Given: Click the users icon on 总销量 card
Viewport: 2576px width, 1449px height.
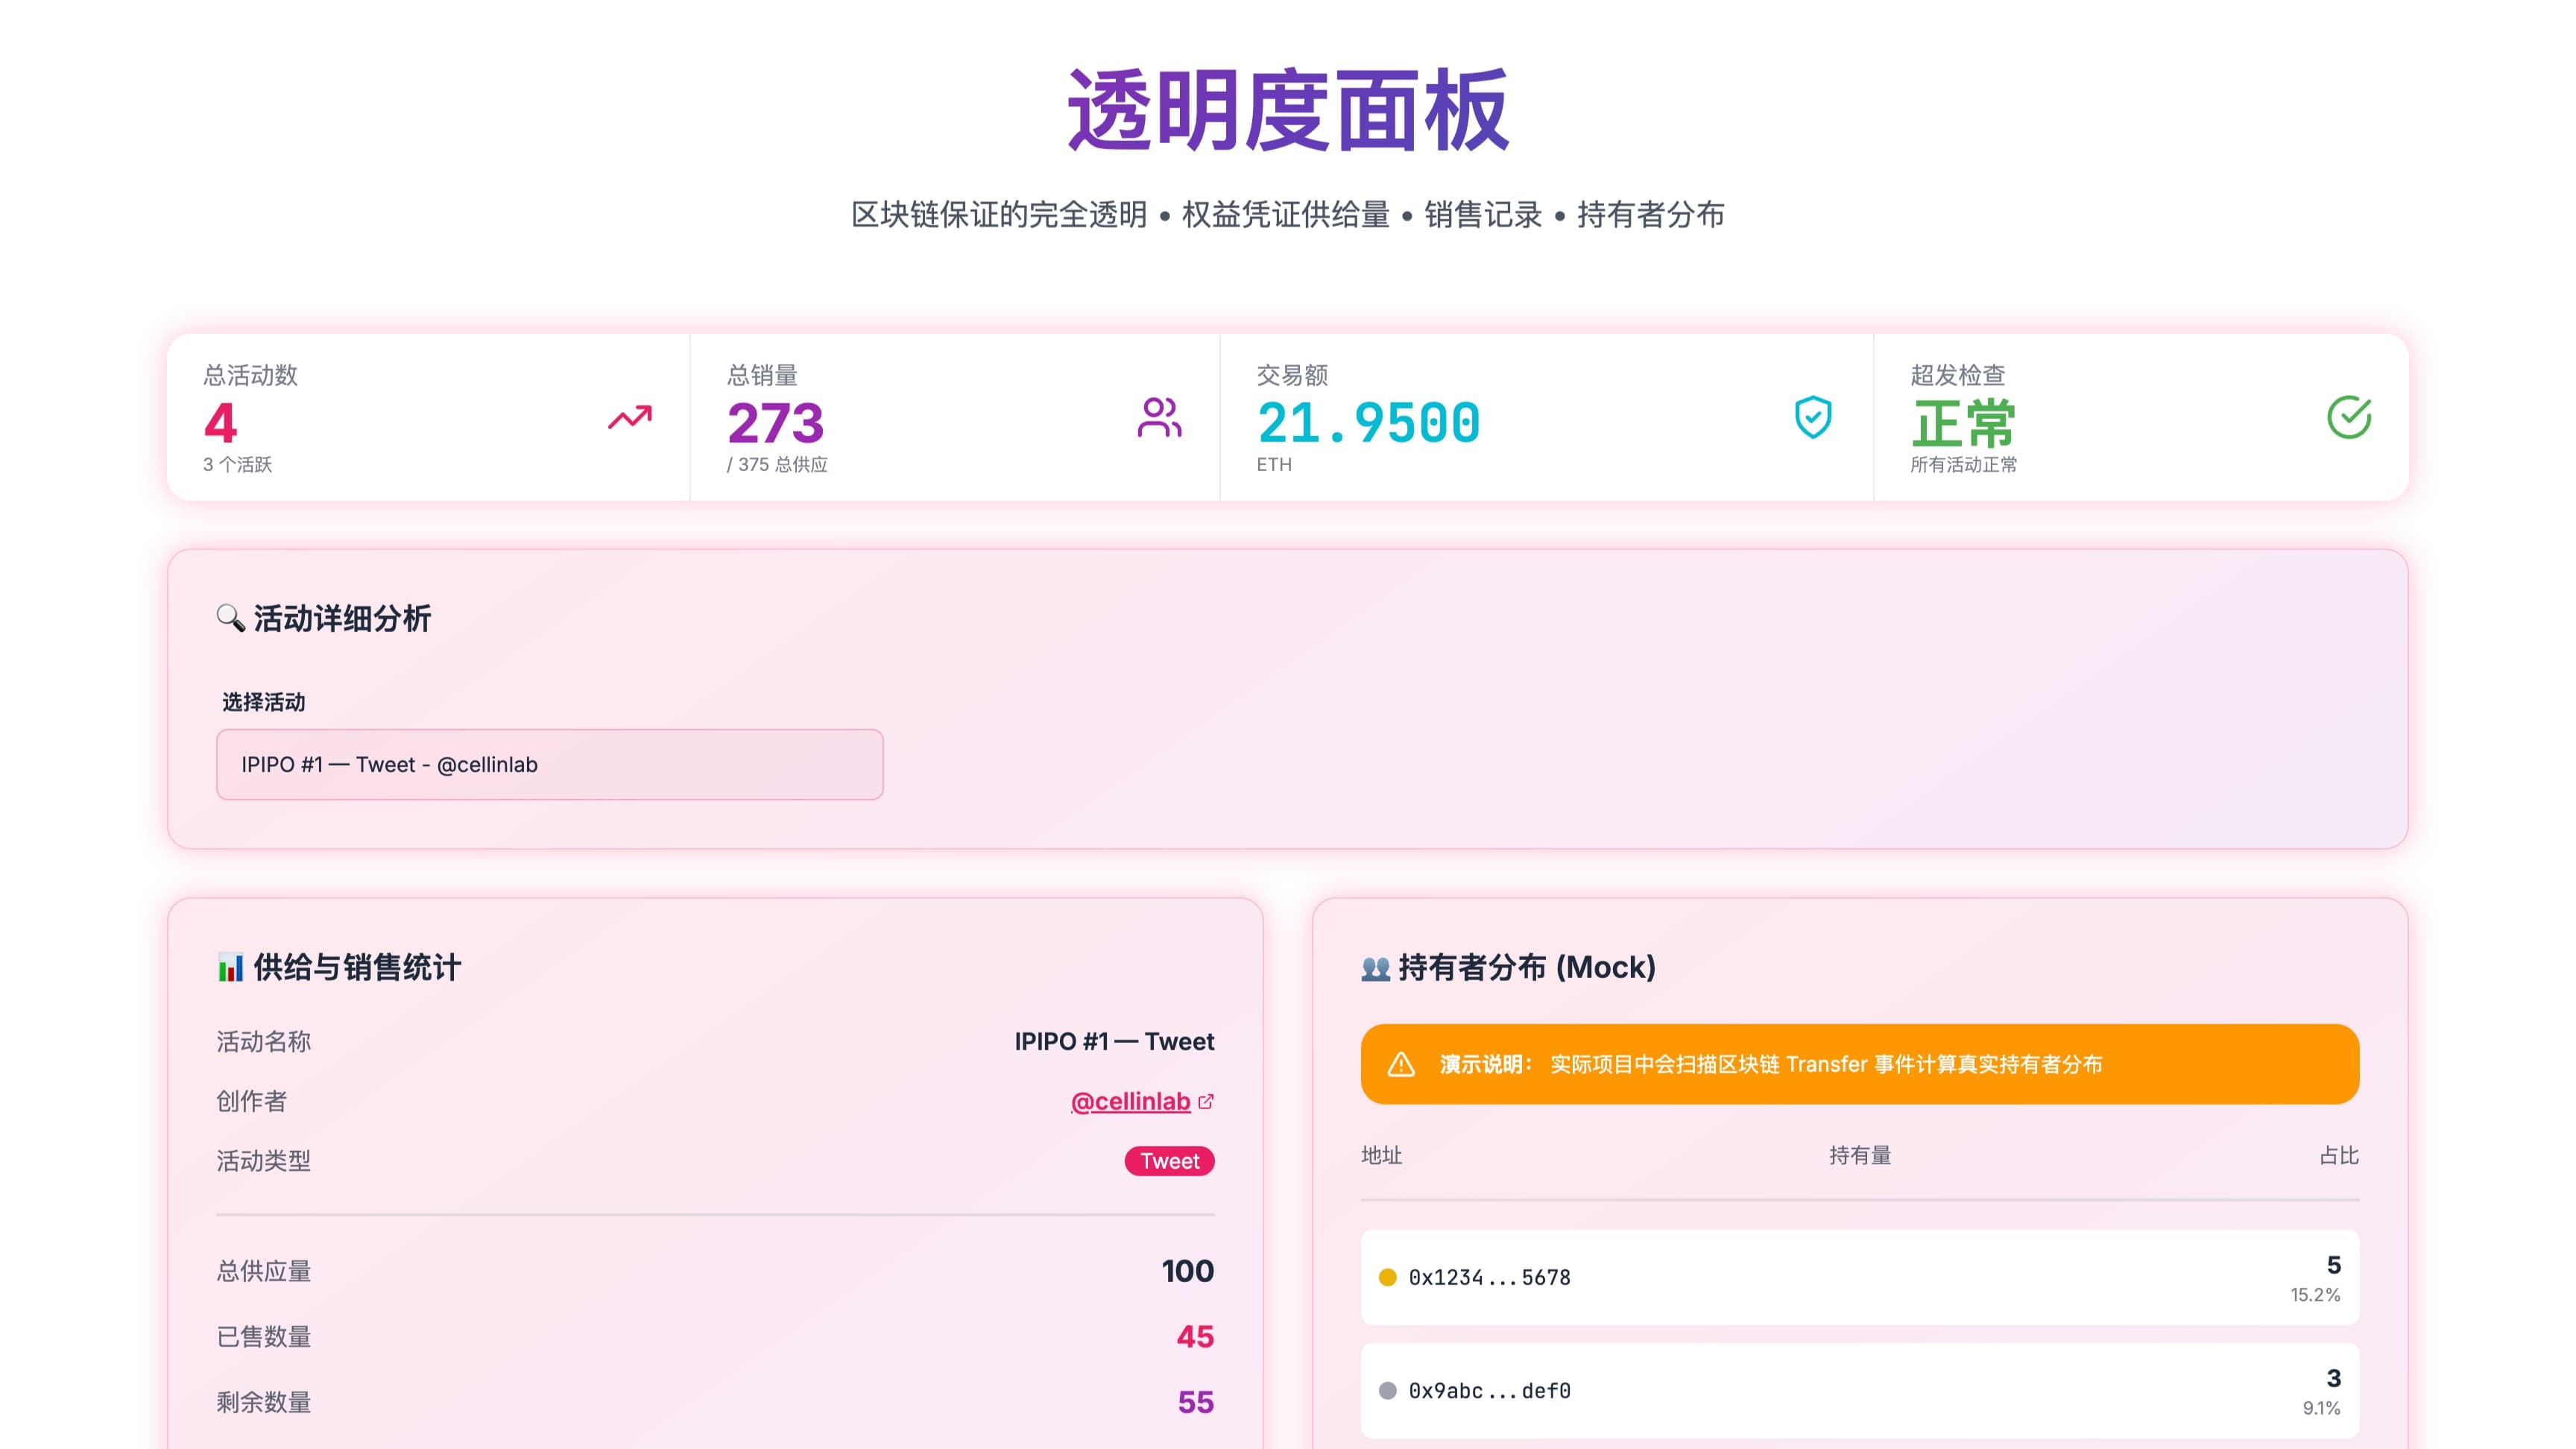Looking at the screenshot, I should click(x=1161, y=419).
